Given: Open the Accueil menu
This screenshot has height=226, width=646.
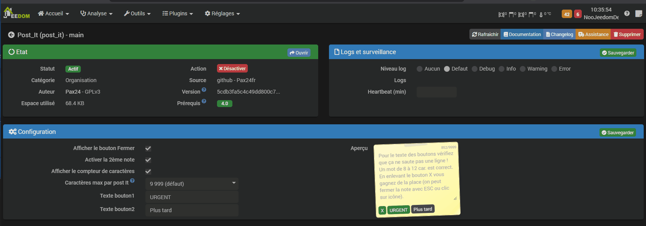Looking at the screenshot, I should pyautogui.click(x=53, y=13).
